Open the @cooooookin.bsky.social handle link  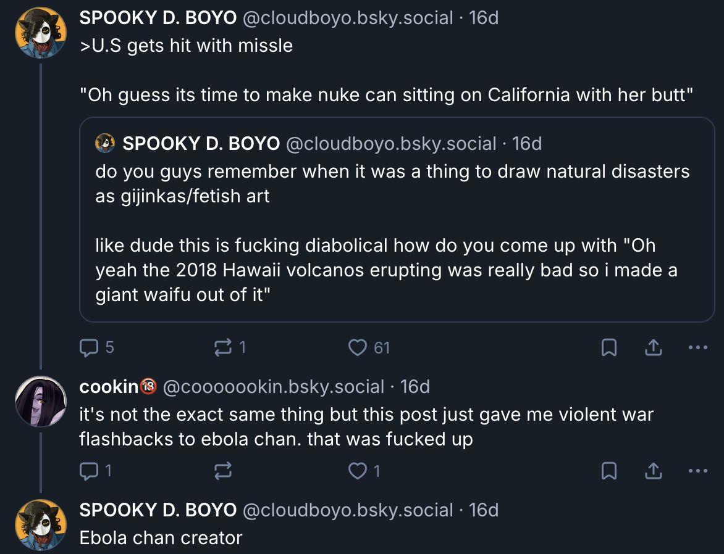pos(274,387)
